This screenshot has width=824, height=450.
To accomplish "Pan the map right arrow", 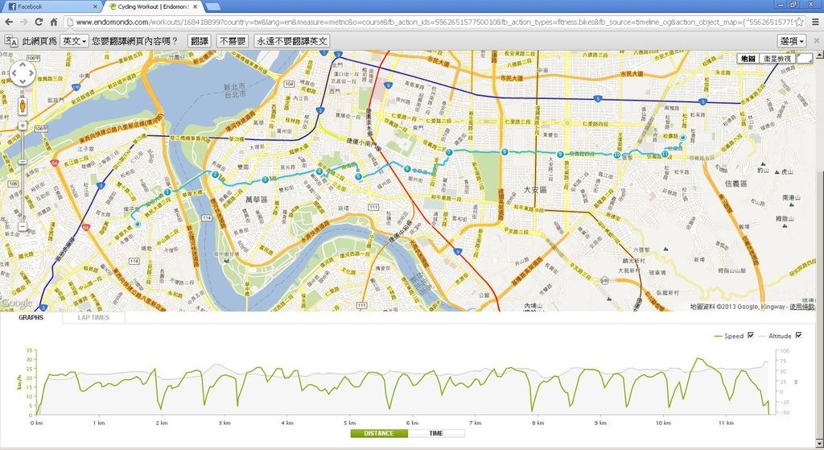I will (31, 73).
